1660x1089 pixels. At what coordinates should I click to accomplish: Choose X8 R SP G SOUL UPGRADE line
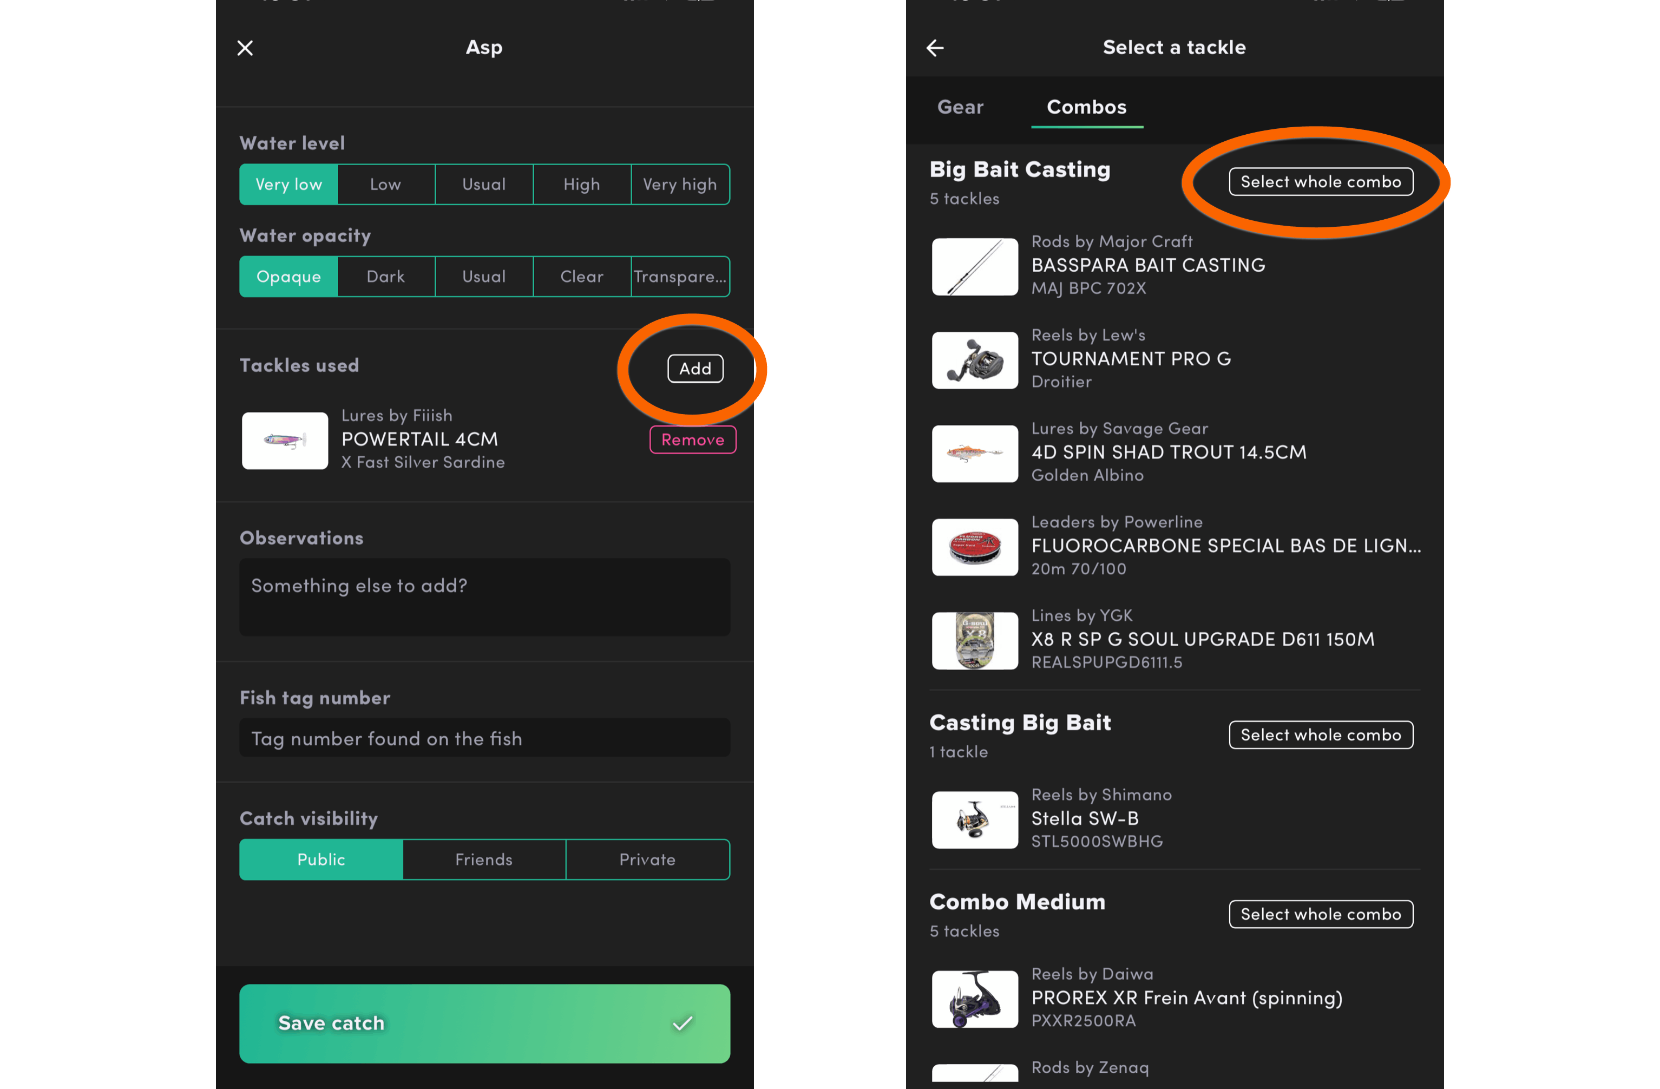point(1175,640)
